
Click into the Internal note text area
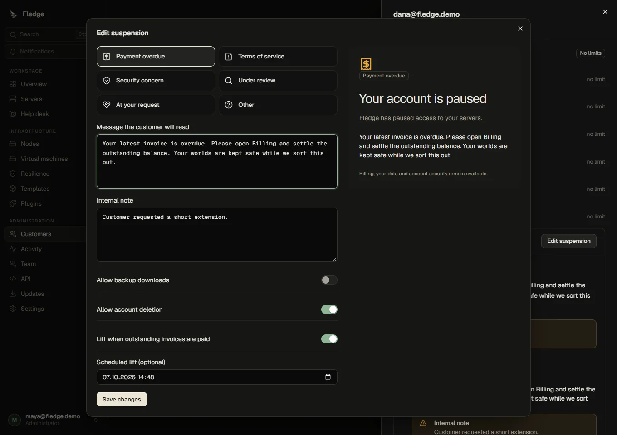[x=217, y=235]
